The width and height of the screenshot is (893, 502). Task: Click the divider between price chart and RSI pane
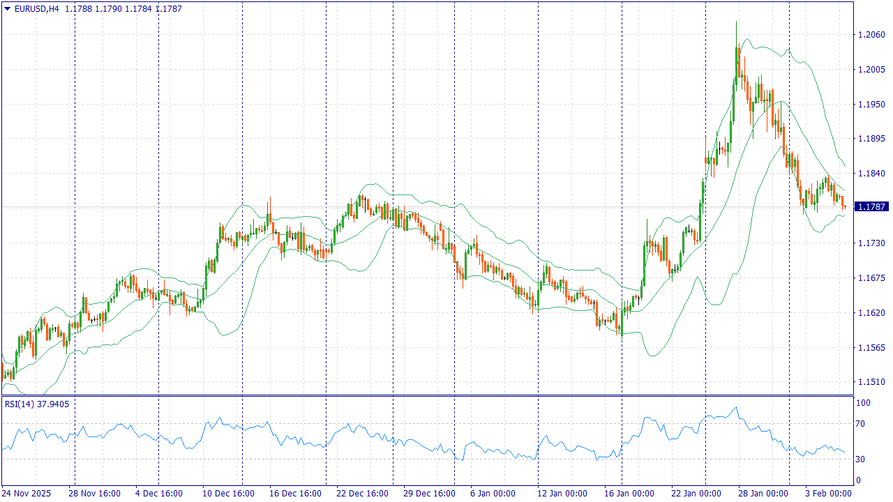click(427, 396)
